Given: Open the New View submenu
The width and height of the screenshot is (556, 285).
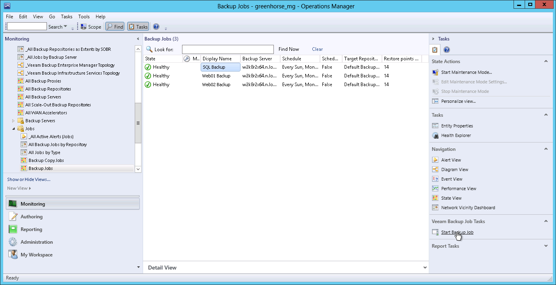Looking at the screenshot, I should click(x=19, y=188).
